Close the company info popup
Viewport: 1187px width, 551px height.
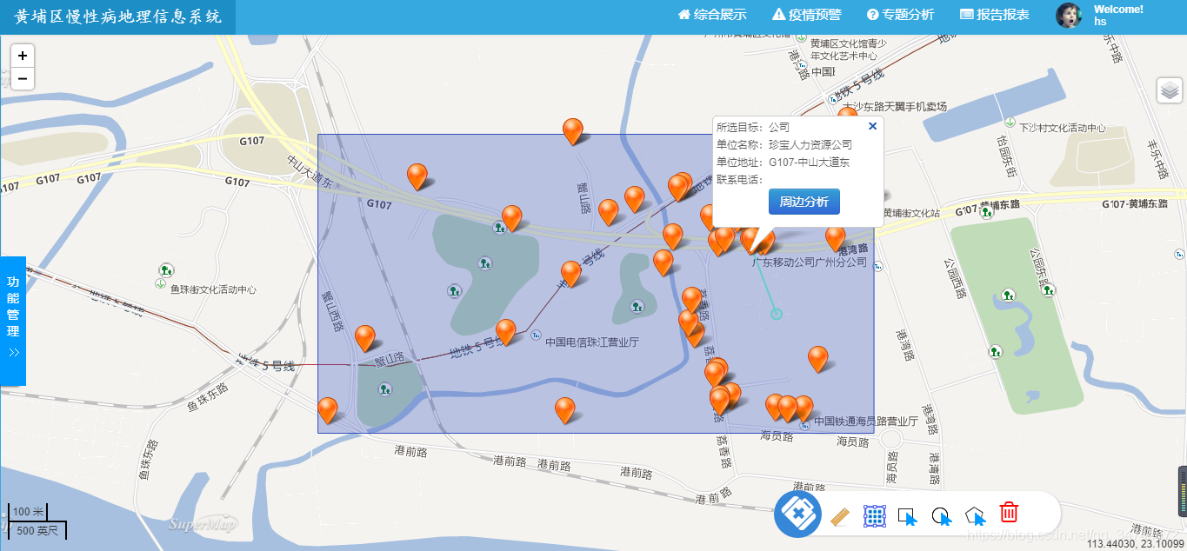pos(872,126)
